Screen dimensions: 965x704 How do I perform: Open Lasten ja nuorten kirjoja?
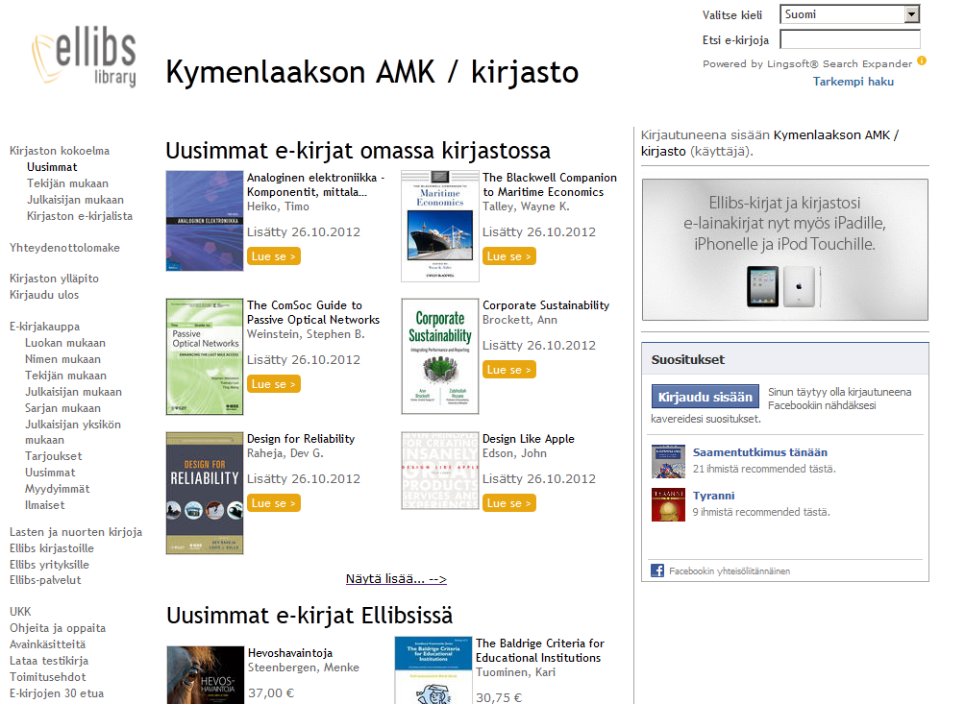[x=76, y=532]
